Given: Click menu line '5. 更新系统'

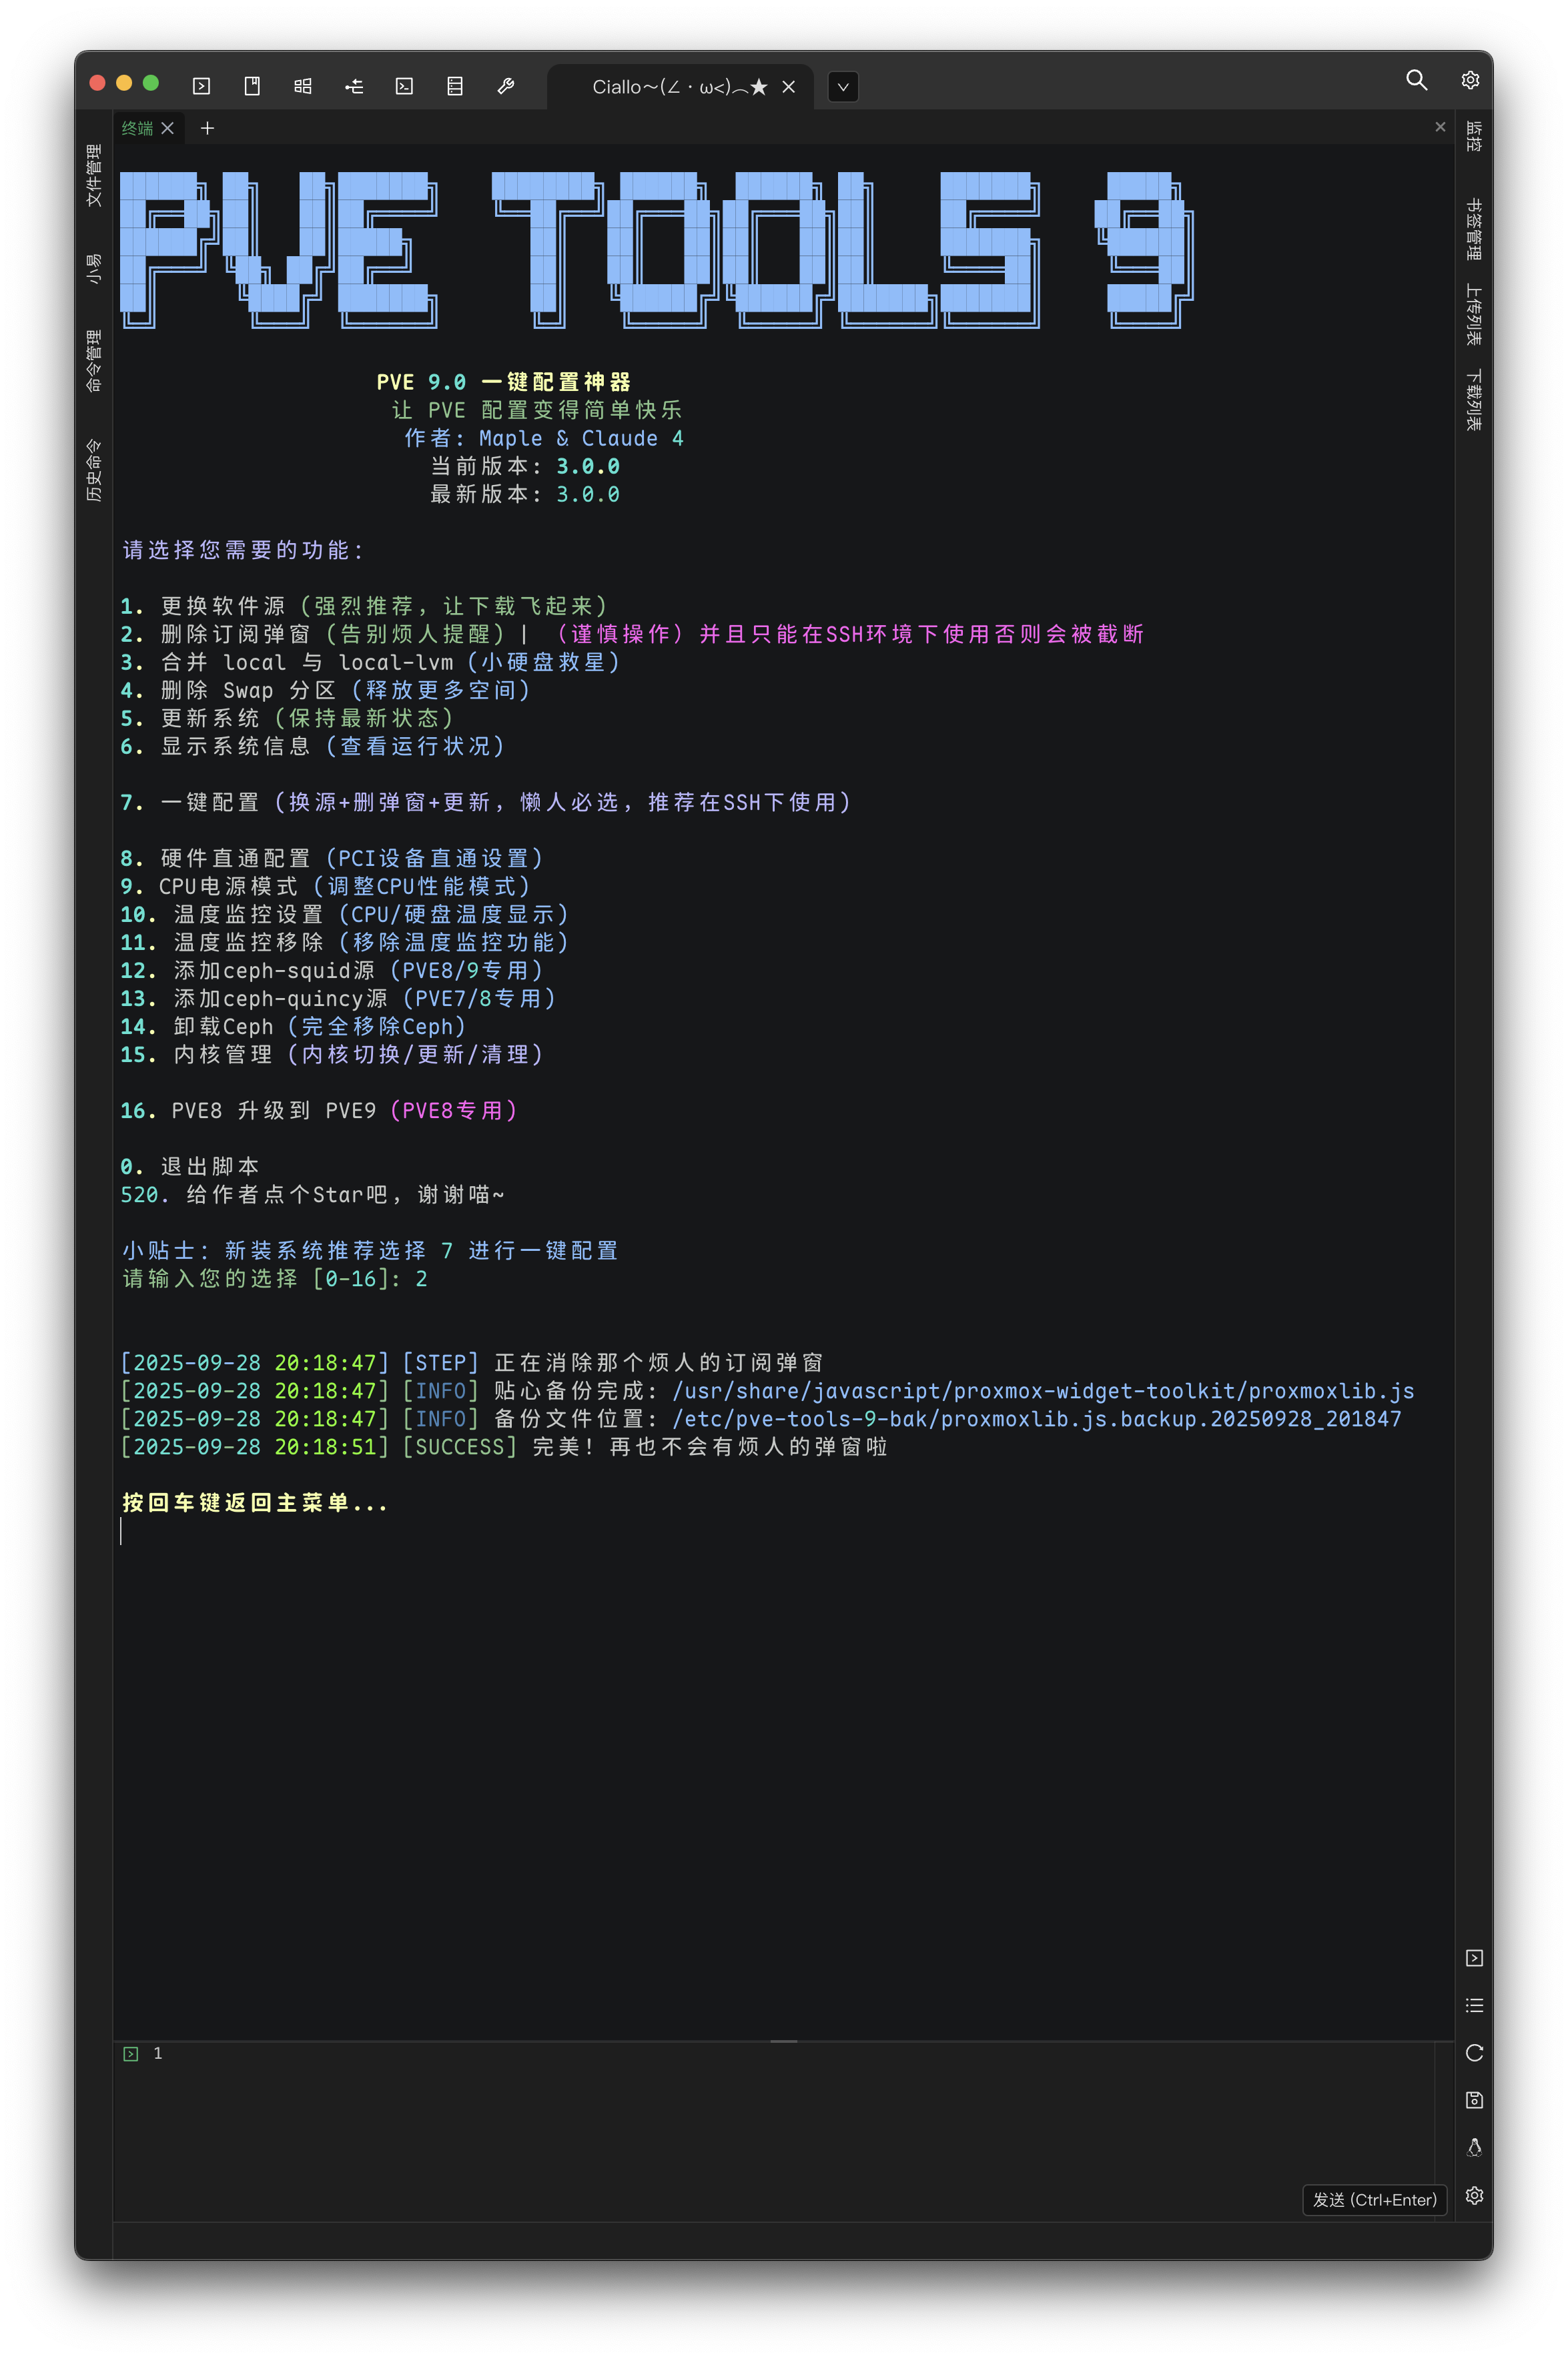Looking at the screenshot, I should point(287,719).
